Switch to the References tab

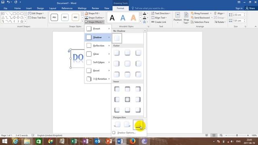67,8
